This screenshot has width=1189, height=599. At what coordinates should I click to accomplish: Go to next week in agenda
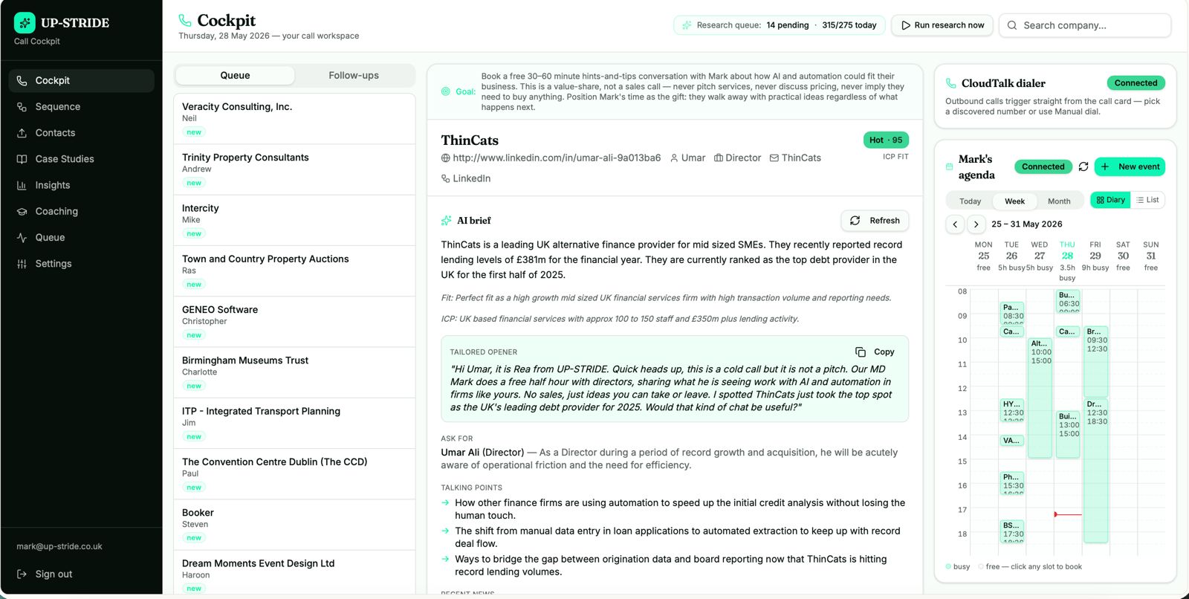pyautogui.click(x=976, y=224)
